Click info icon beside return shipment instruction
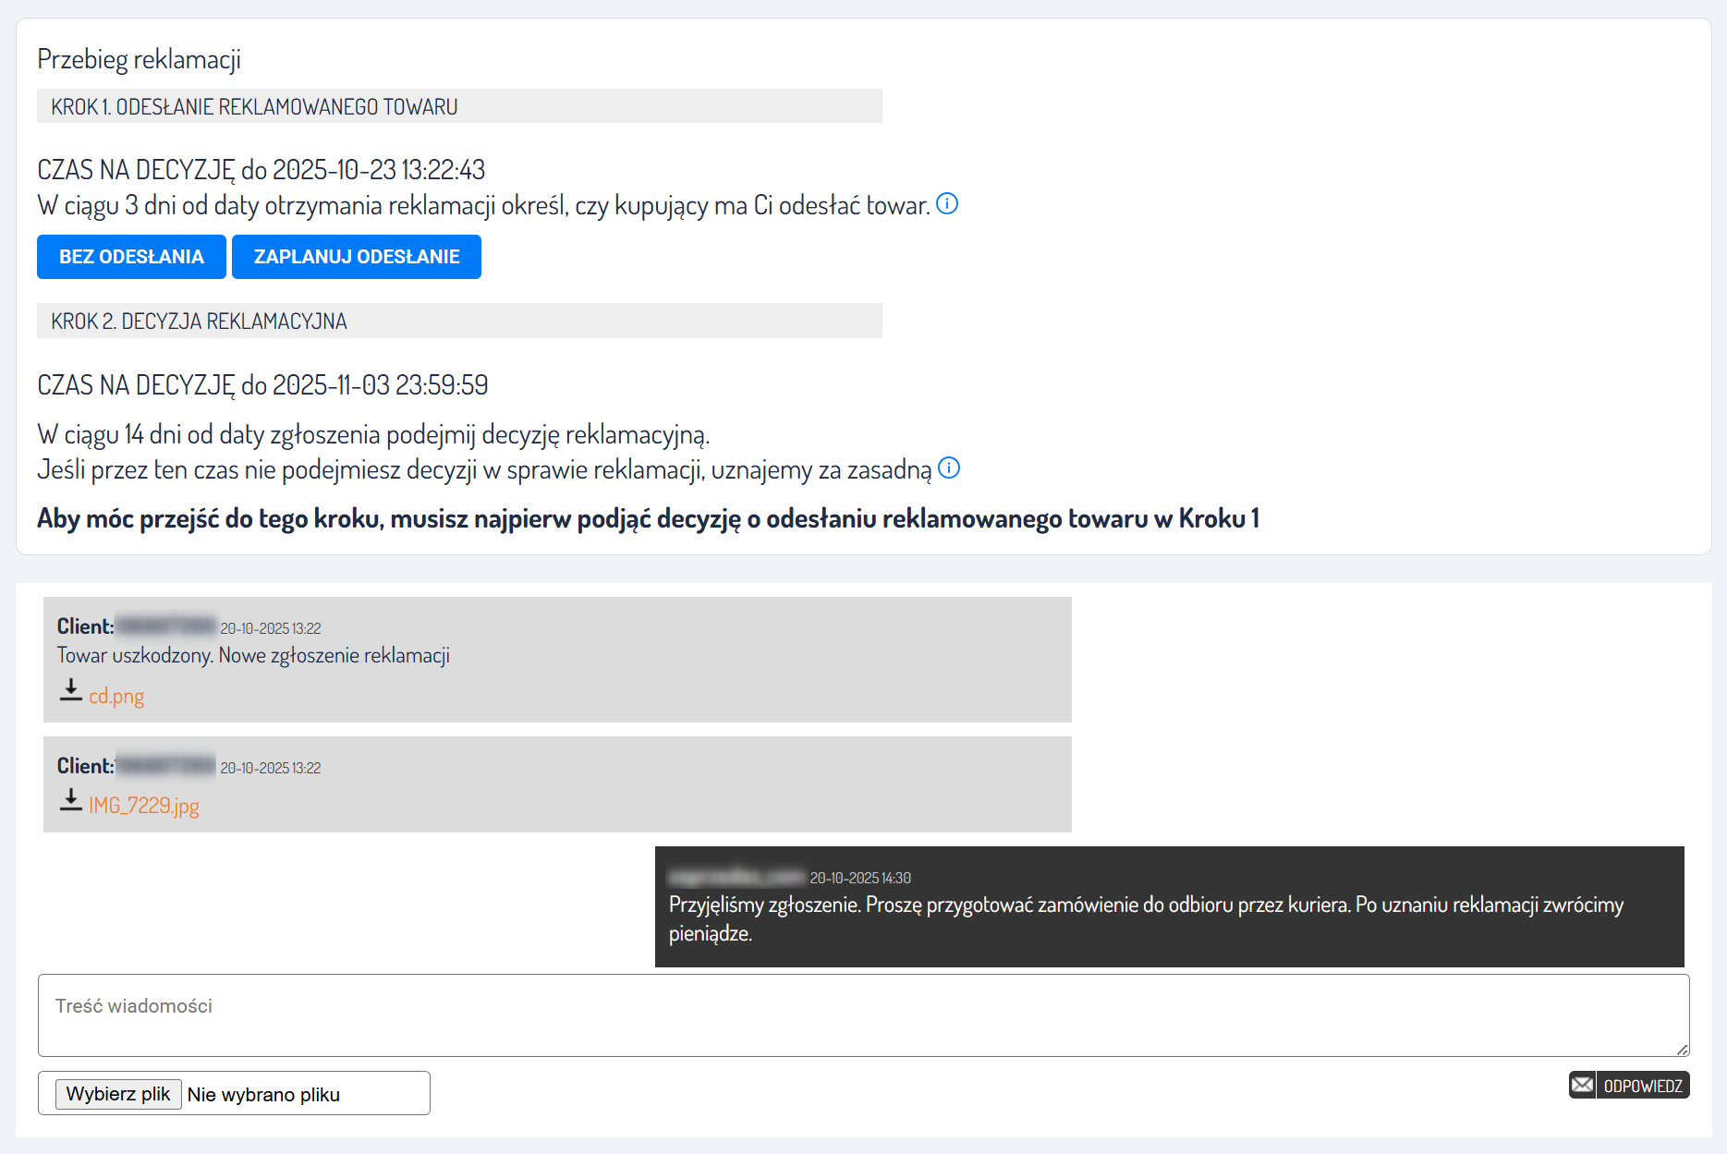The height and width of the screenshot is (1154, 1727). [947, 204]
